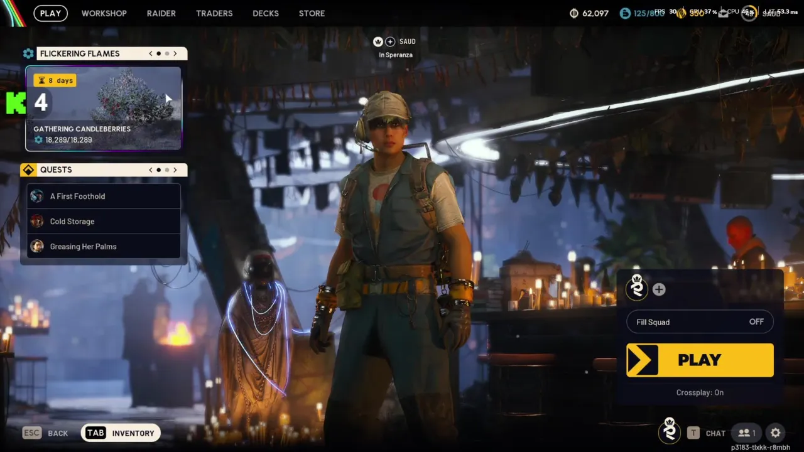Start matchmaking with the yellow PLAY button

700,360
